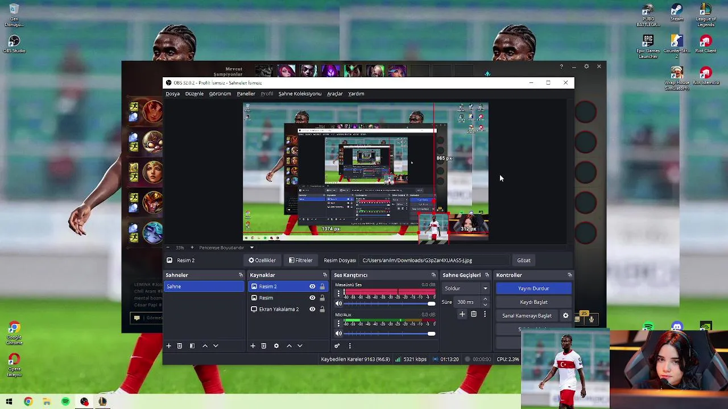
Task: Open source Filtreler button
Action: [x=300, y=260]
